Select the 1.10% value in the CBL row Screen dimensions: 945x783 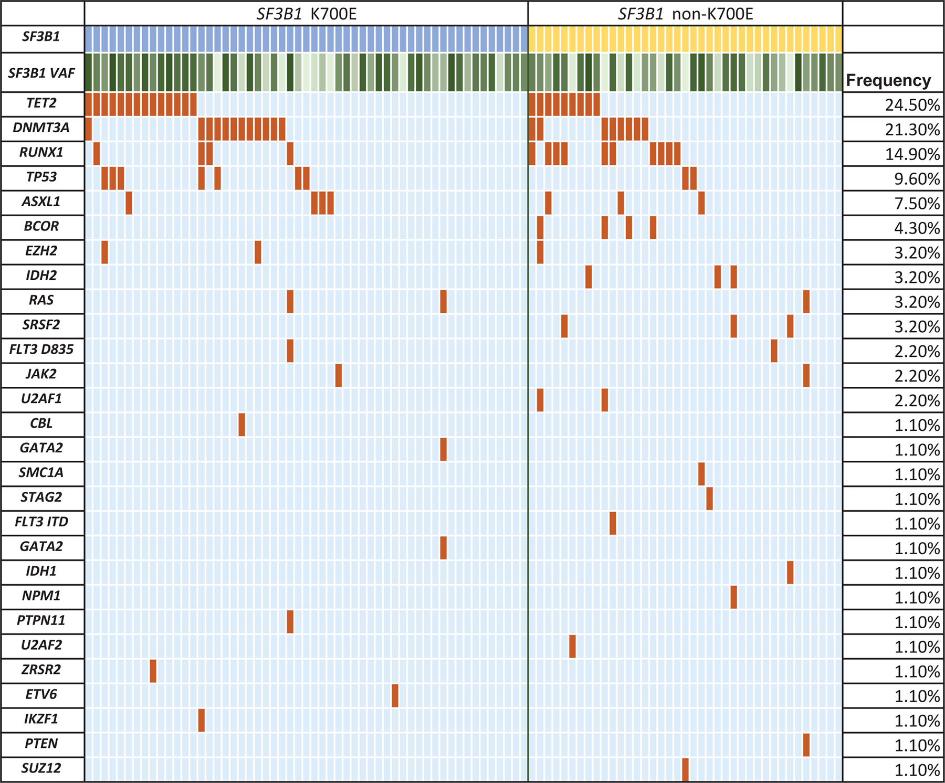pyautogui.click(x=917, y=426)
